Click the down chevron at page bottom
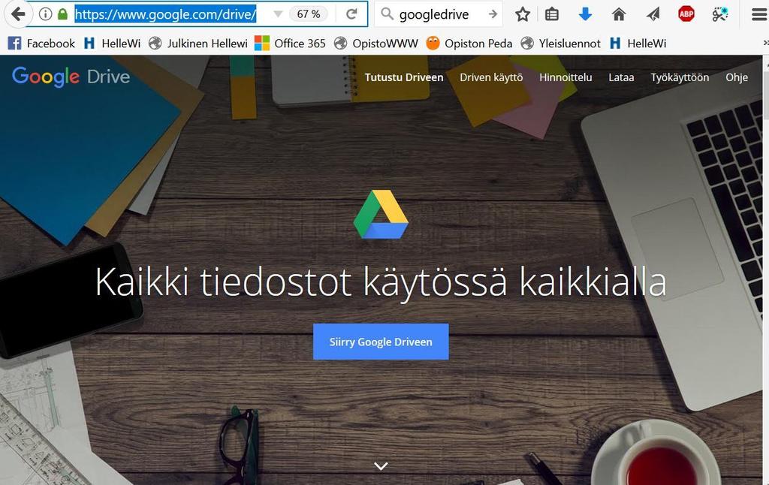Screen dimensions: 769x485 [x=381, y=465]
